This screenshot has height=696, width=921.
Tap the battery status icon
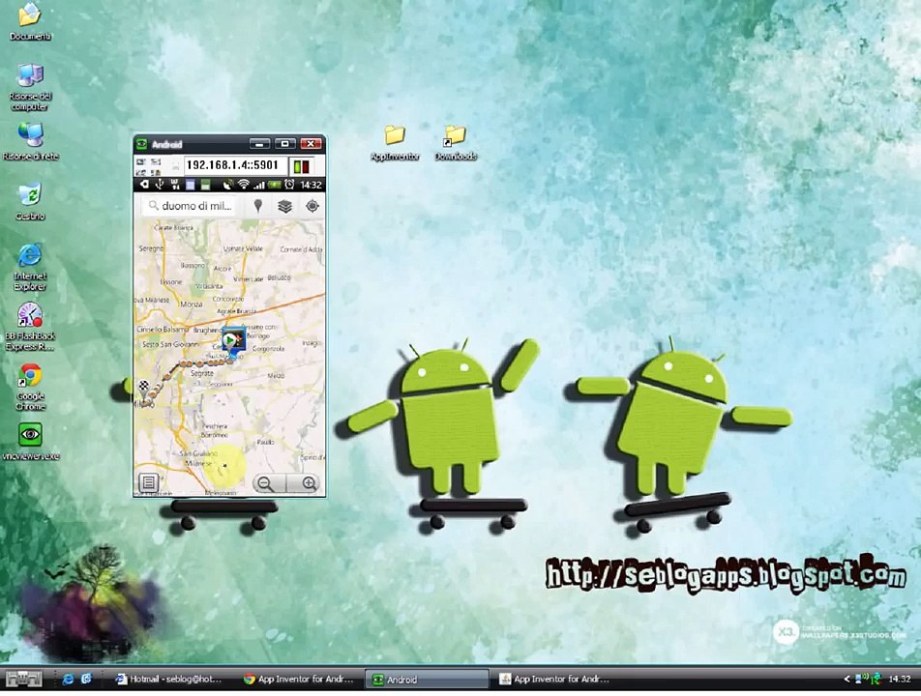click(x=275, y=185)
